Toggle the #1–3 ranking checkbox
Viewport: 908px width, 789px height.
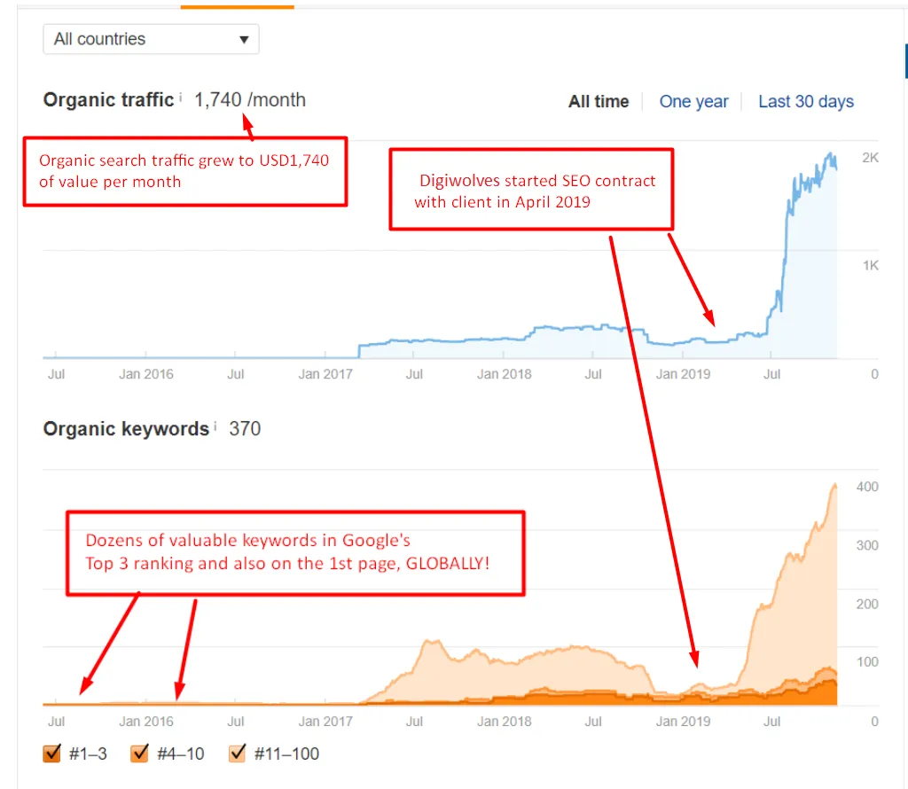pyautogui.click(x=51, y=754)
